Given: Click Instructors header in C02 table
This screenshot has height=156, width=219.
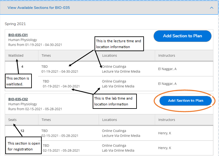Looking at the screenshot, I should (166, 120).
